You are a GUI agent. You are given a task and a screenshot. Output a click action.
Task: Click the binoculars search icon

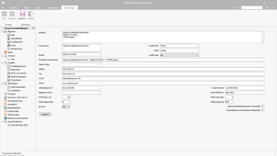(267, 8)
